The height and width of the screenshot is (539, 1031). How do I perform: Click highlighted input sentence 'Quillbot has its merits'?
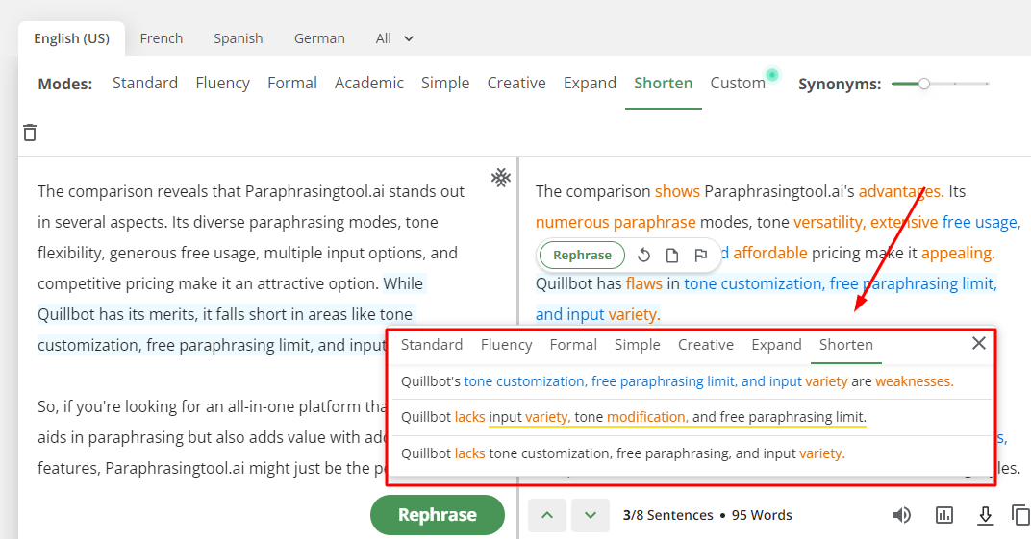point(116,314)
